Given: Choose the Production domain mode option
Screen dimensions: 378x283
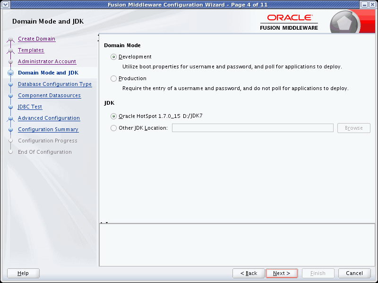Looking at the screenshot, I should tap(113, 79).
